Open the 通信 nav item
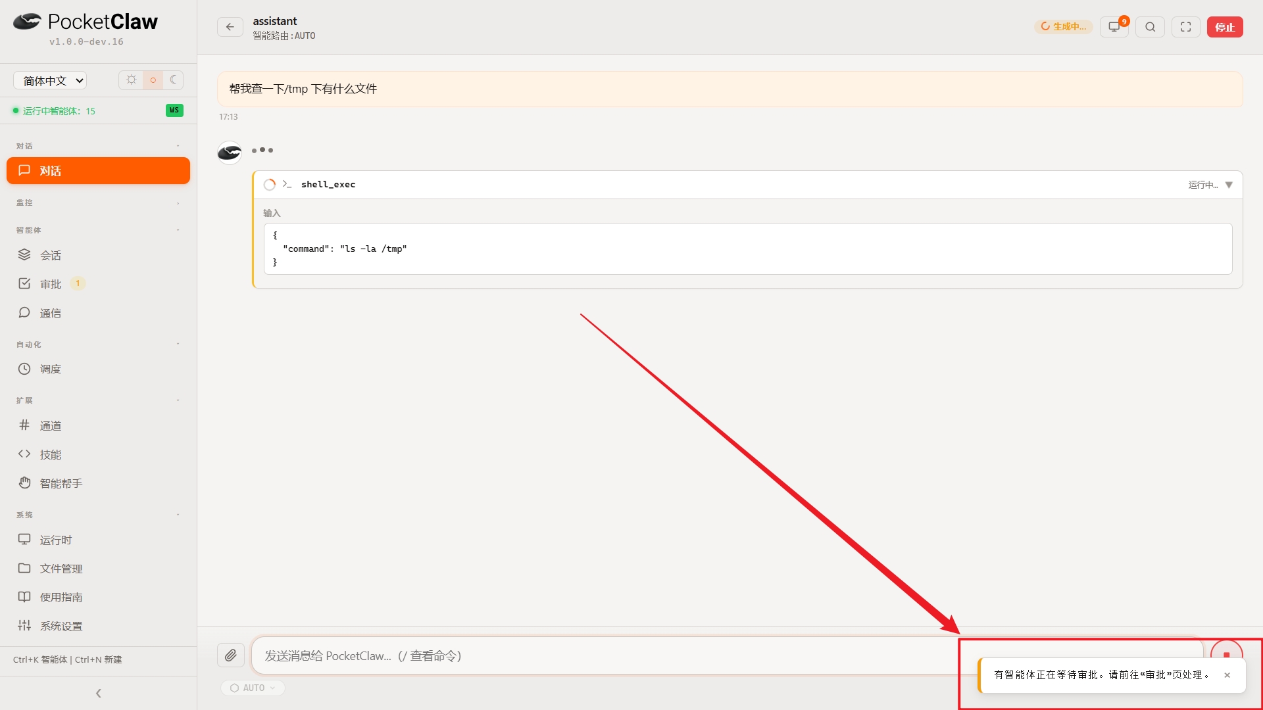Viewport: 1263px width, 710px height. [98, 313]
